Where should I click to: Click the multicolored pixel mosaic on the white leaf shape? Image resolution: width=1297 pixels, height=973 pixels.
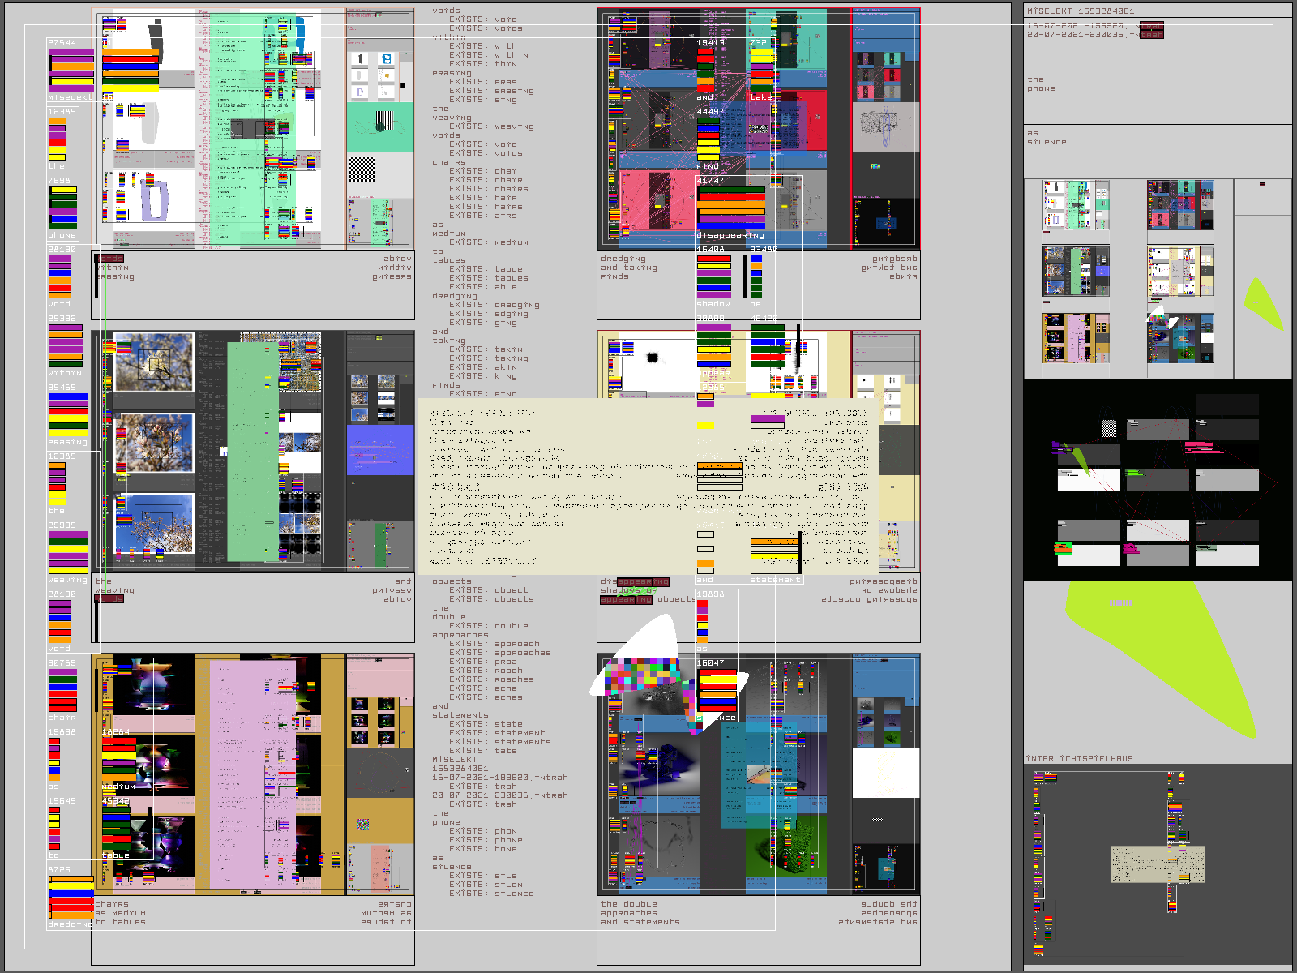pos(645,675)
